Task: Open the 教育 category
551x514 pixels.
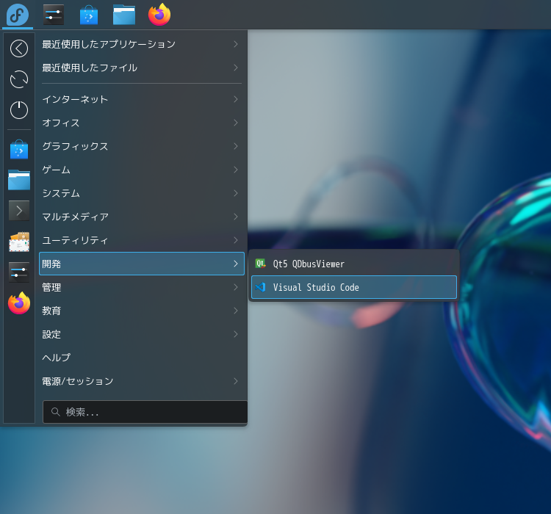Action: pos(142,311)
